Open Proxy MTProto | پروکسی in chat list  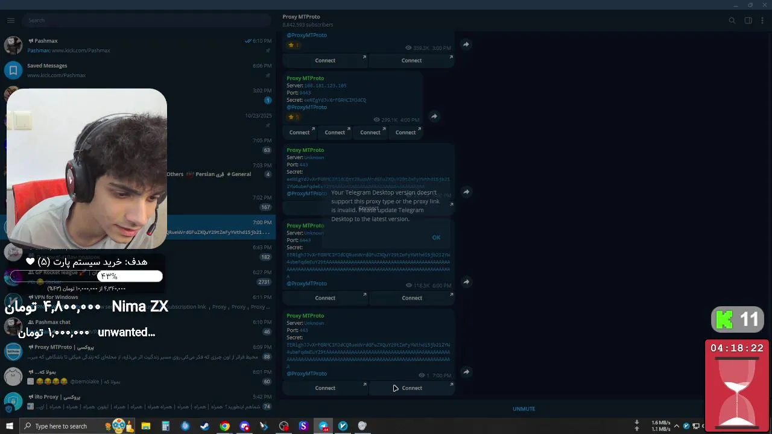point(138,351)
